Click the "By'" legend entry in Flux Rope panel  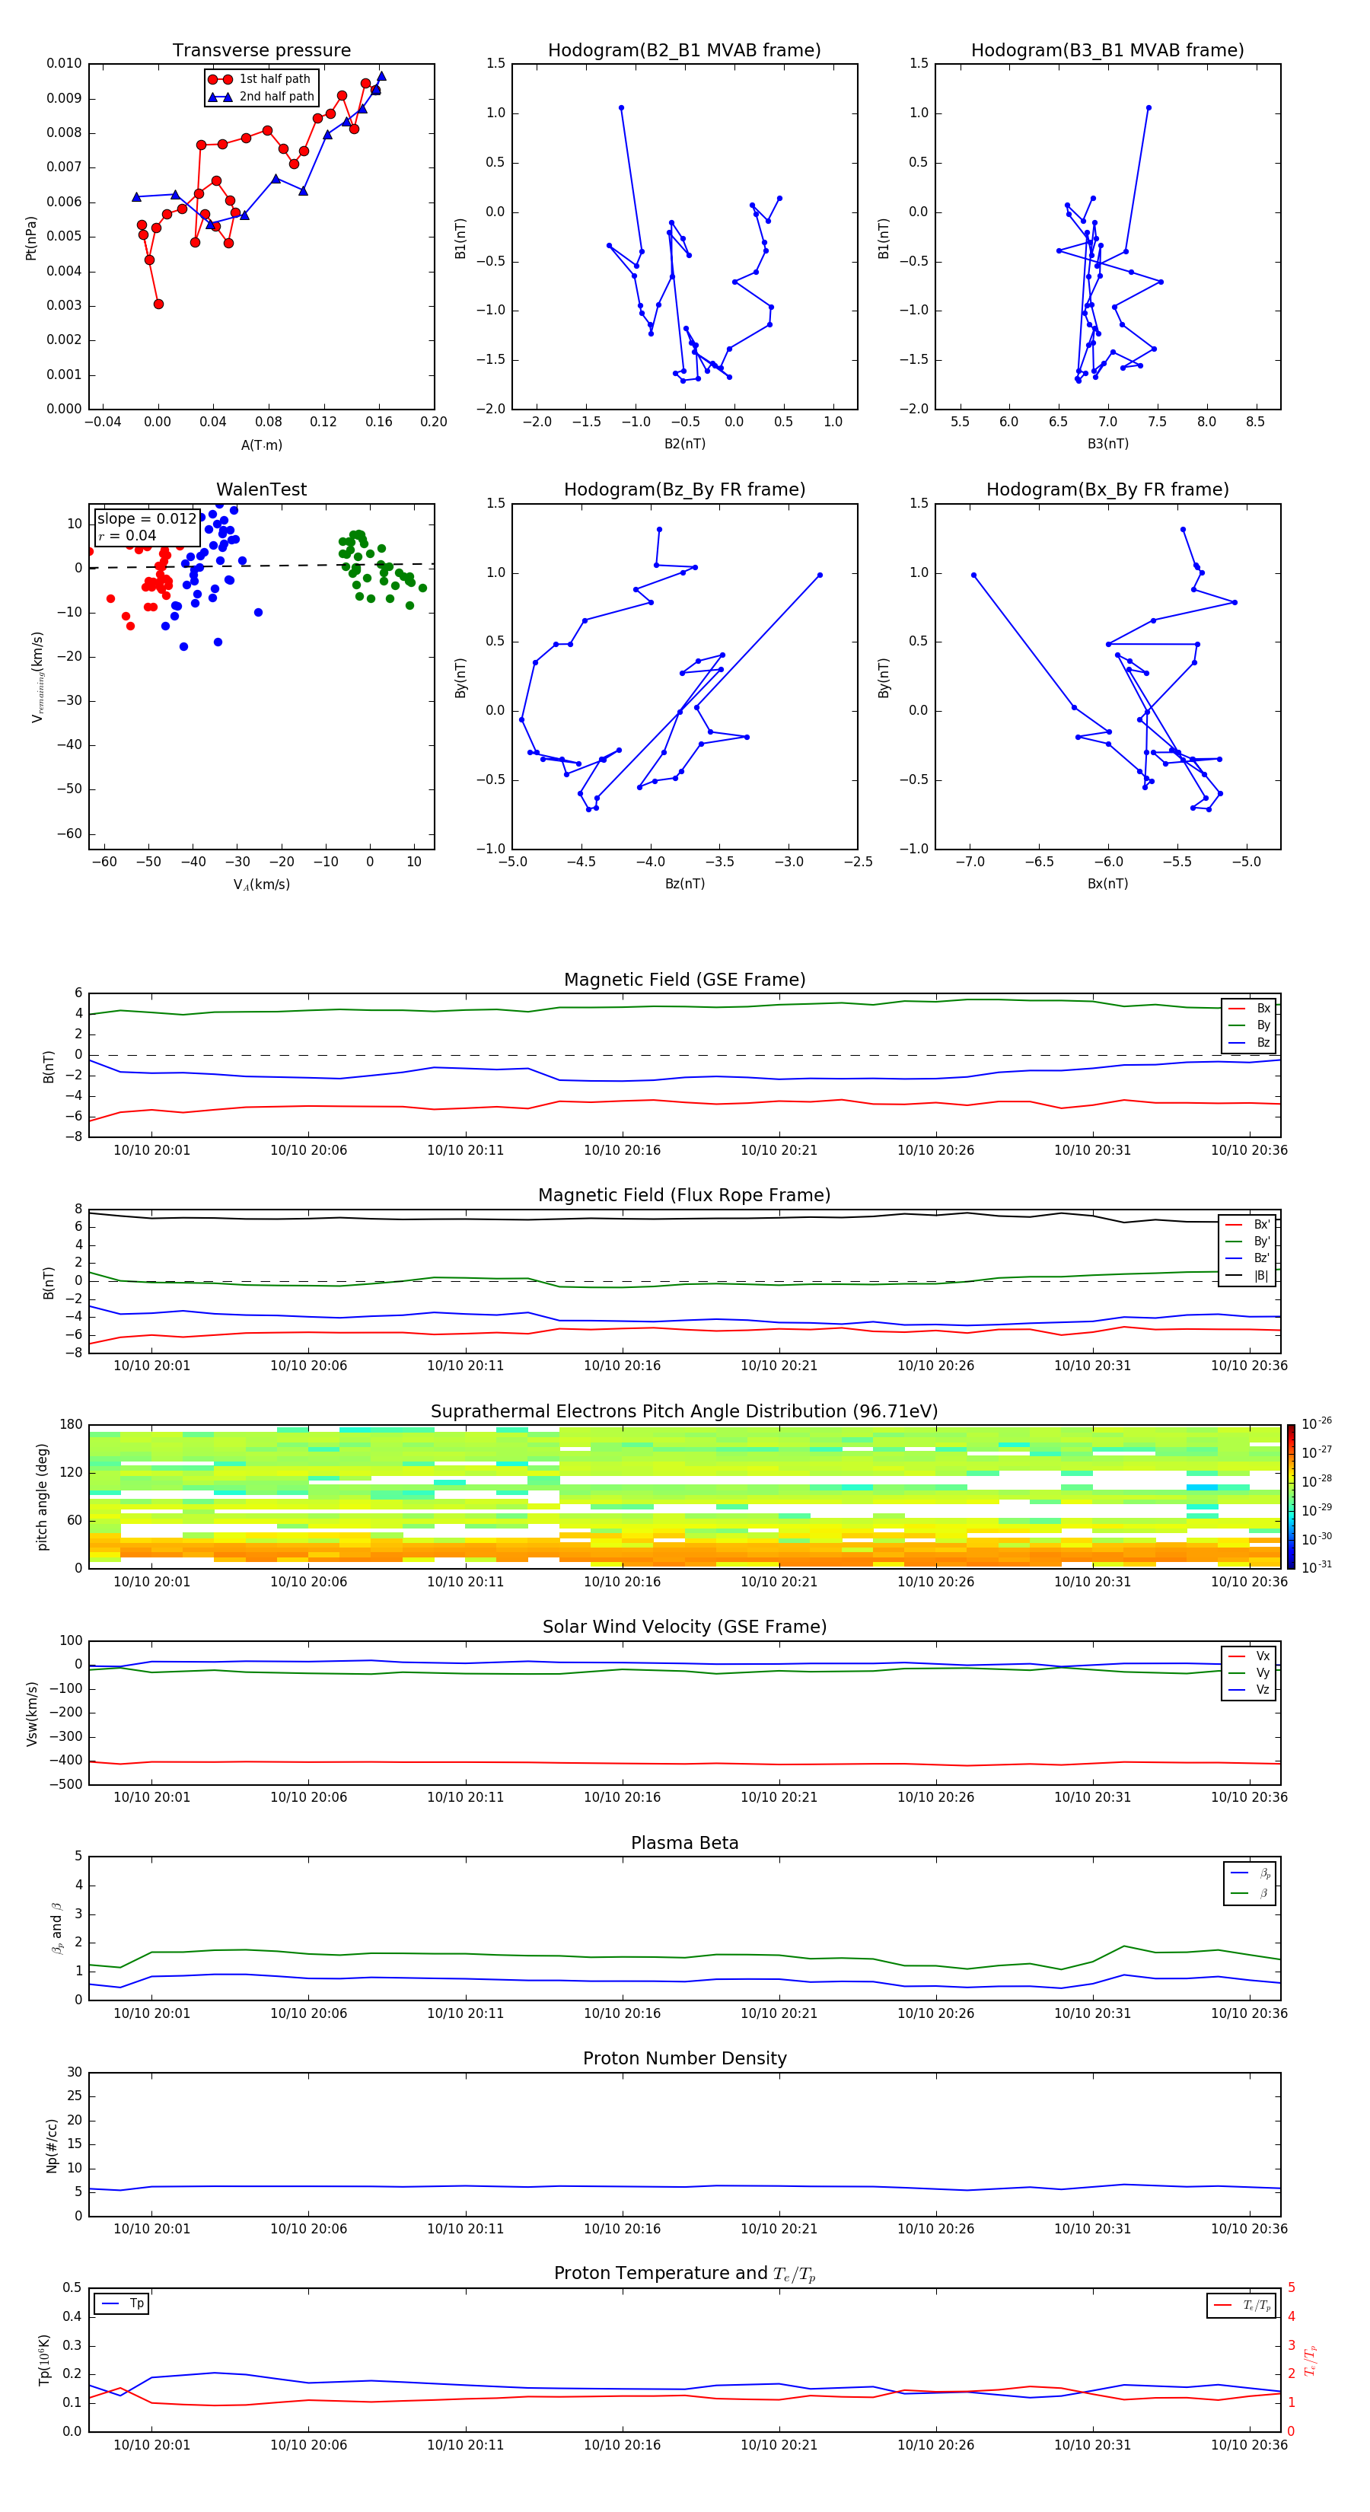(x=1247, y=1242)
